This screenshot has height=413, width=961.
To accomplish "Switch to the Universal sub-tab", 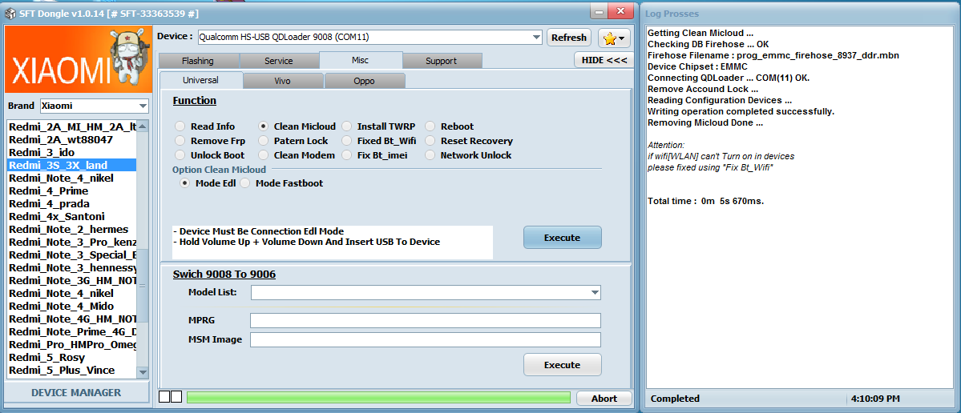I will coord(200,80).
